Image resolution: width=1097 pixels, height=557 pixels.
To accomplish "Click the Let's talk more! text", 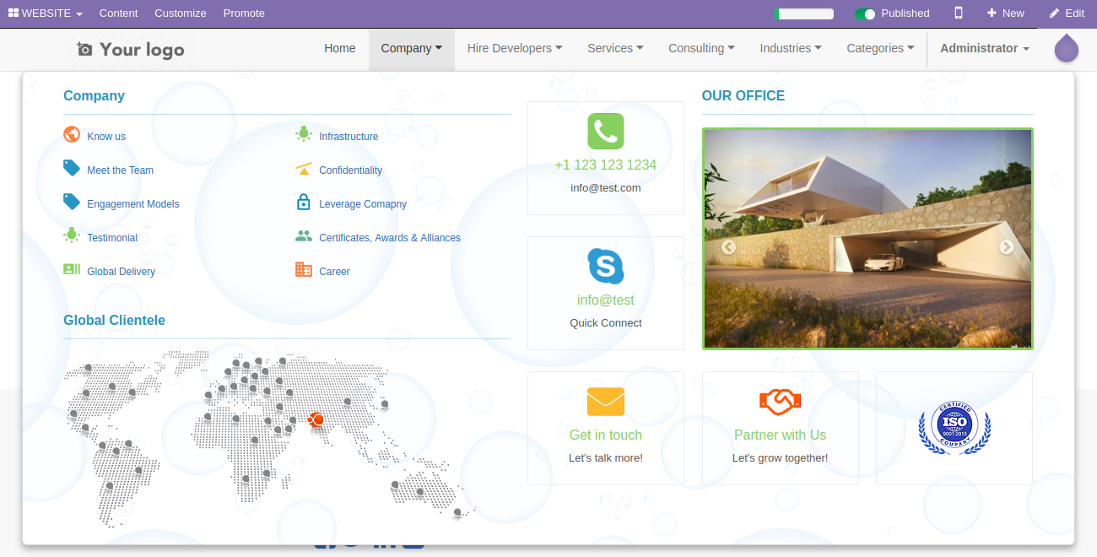I will [606, 457].
